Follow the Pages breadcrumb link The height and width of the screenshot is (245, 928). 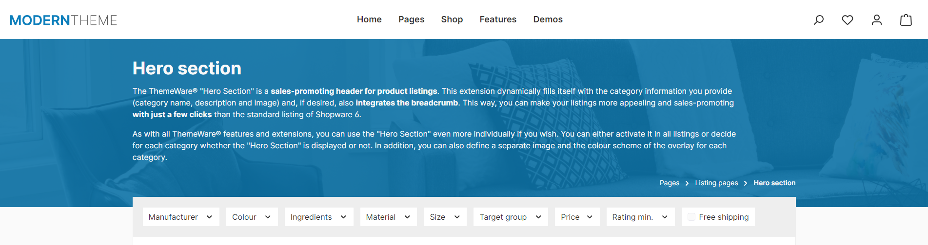point(670,183)
